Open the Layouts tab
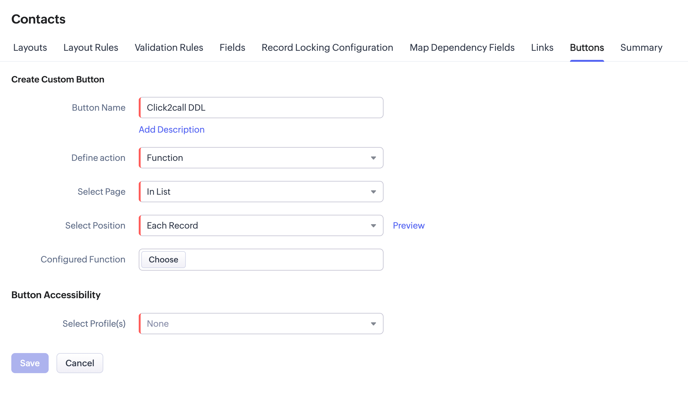This screenshot has height=412, width=688. [x=30, y=47]
